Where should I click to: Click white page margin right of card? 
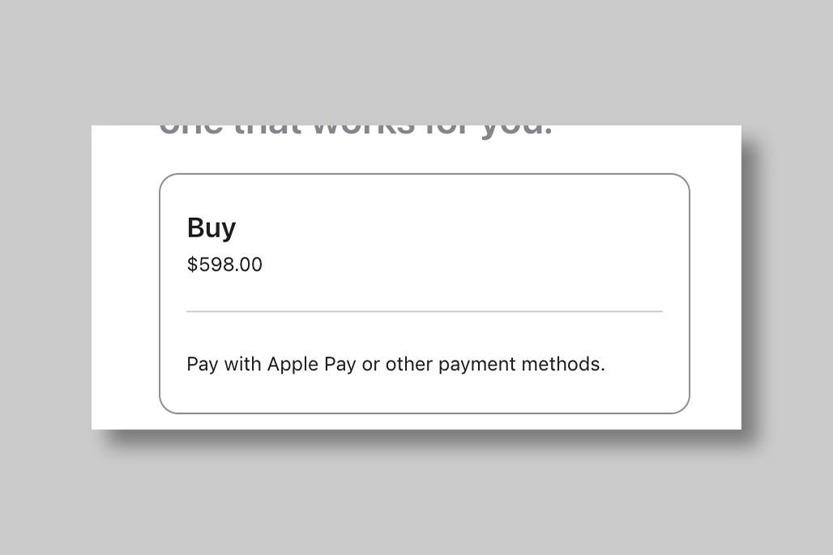tap(716, 292)
